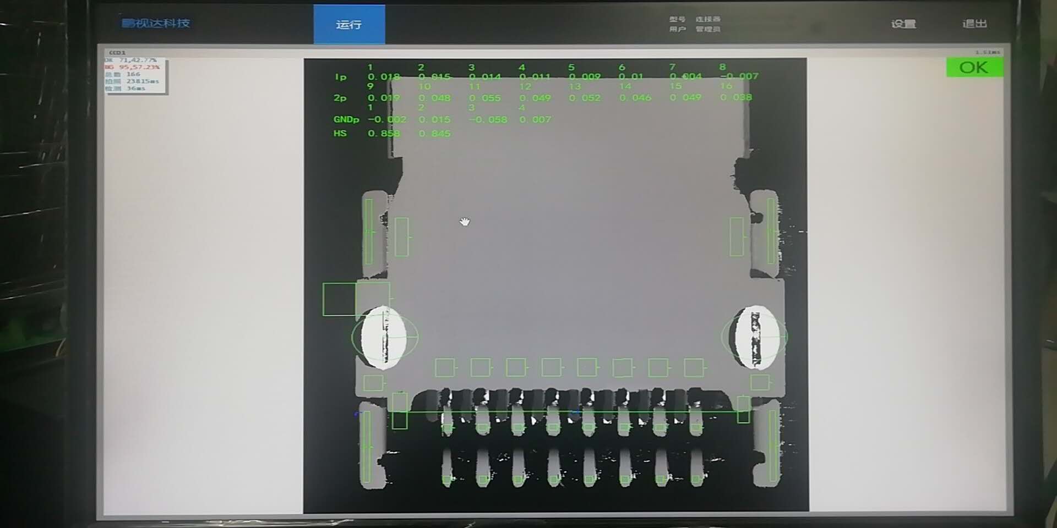Click the GNDp row label
The height and width of the screenshot is (528, 1057).
[x=346, y=119]
